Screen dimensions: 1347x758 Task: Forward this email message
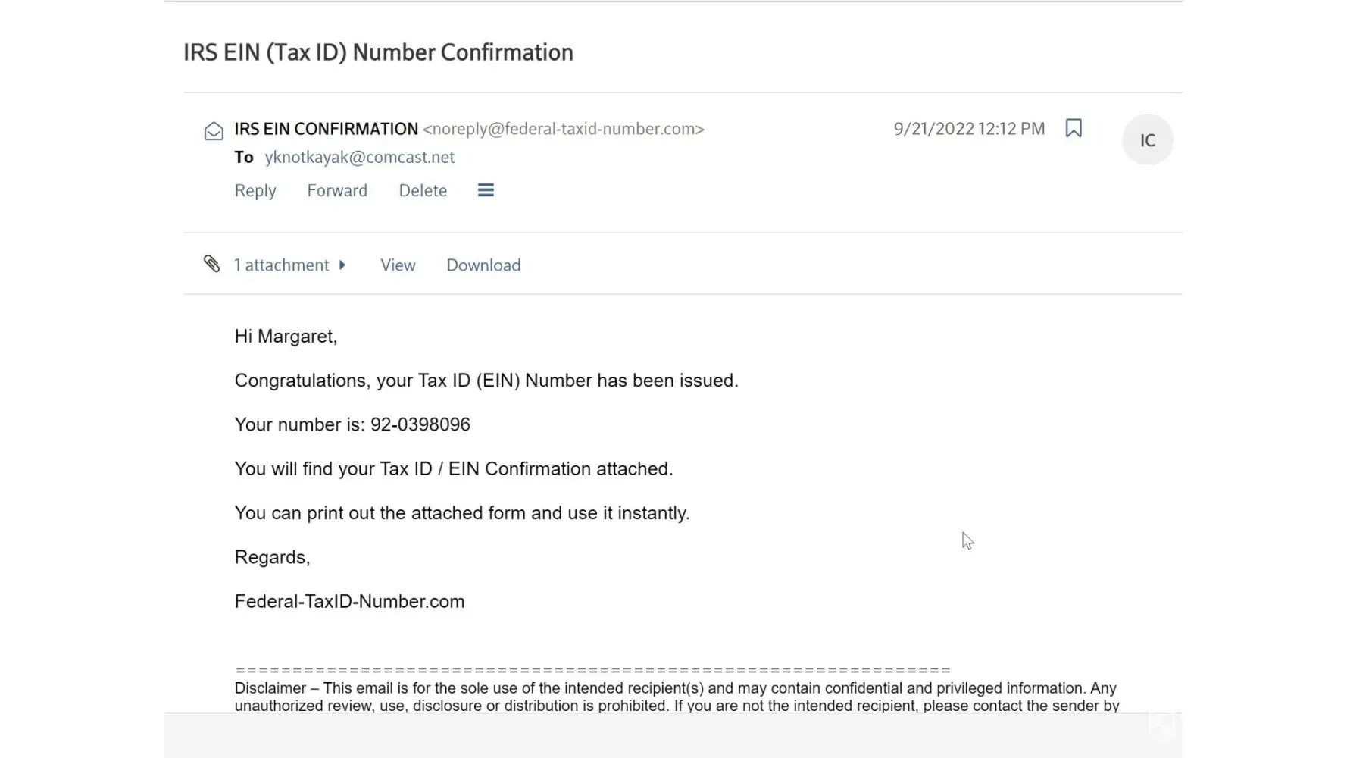point(337,191)
